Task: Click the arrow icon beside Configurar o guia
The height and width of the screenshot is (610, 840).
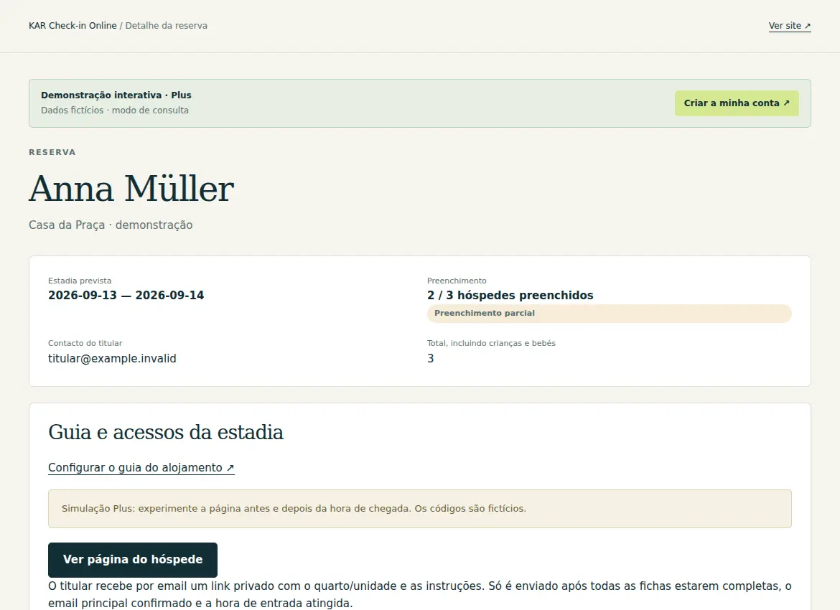Action: pyautogui.click(x=230, y=467)
